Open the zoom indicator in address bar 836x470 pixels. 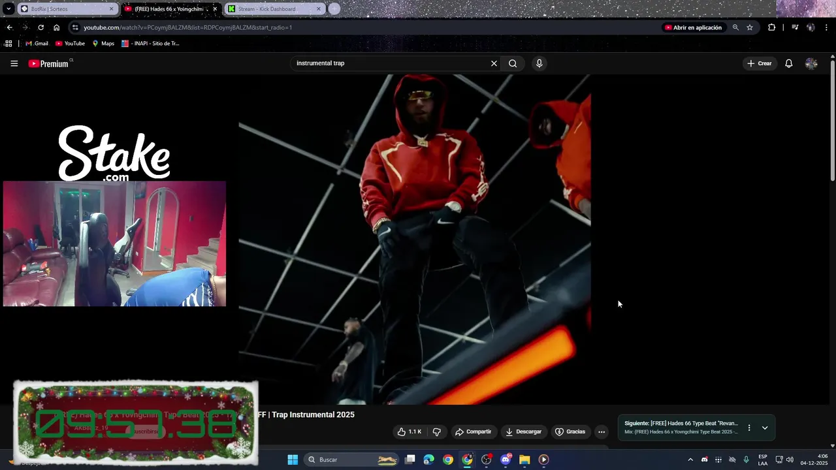coord(735,27)
